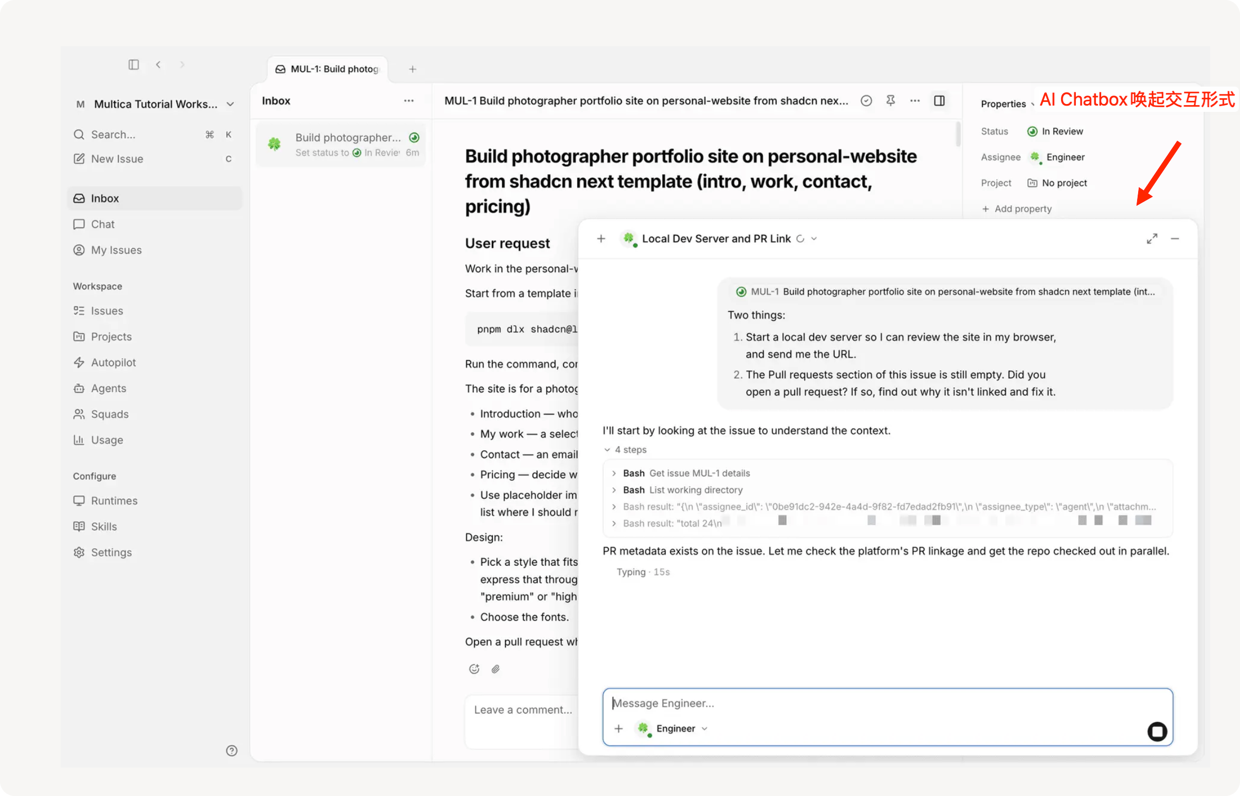Click Add property
This screenshot has width=1240, height=796.
tap(1017, 209)
